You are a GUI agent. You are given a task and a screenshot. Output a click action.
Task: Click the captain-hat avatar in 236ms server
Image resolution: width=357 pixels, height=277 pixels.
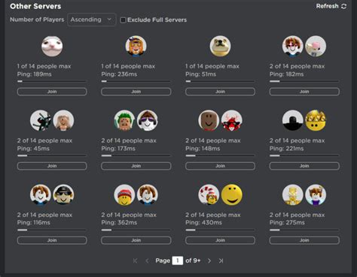tap(136, 46)
